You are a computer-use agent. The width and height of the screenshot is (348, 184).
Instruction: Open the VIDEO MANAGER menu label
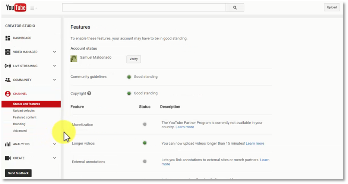(x=25, y=52)
